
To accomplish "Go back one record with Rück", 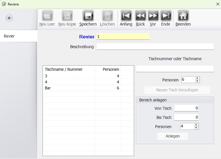I will pos(140,16).
